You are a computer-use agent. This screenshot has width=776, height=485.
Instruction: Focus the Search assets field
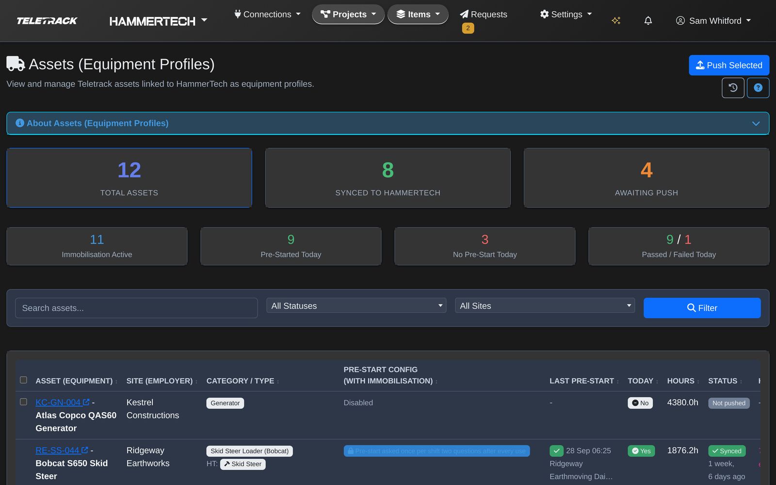pyautogui.click(x=136, y=308)
